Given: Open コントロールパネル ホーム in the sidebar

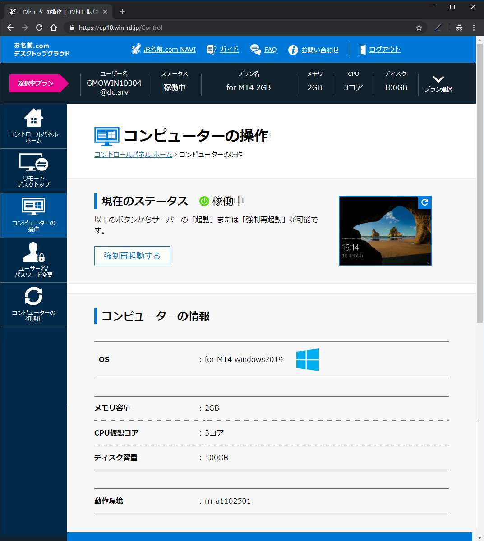Looking at the screenshot, I should pyautogui.click(x=33, y=126).
